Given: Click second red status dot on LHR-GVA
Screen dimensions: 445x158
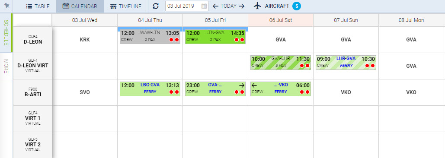Looking at the screenshot, I should 373,66.
